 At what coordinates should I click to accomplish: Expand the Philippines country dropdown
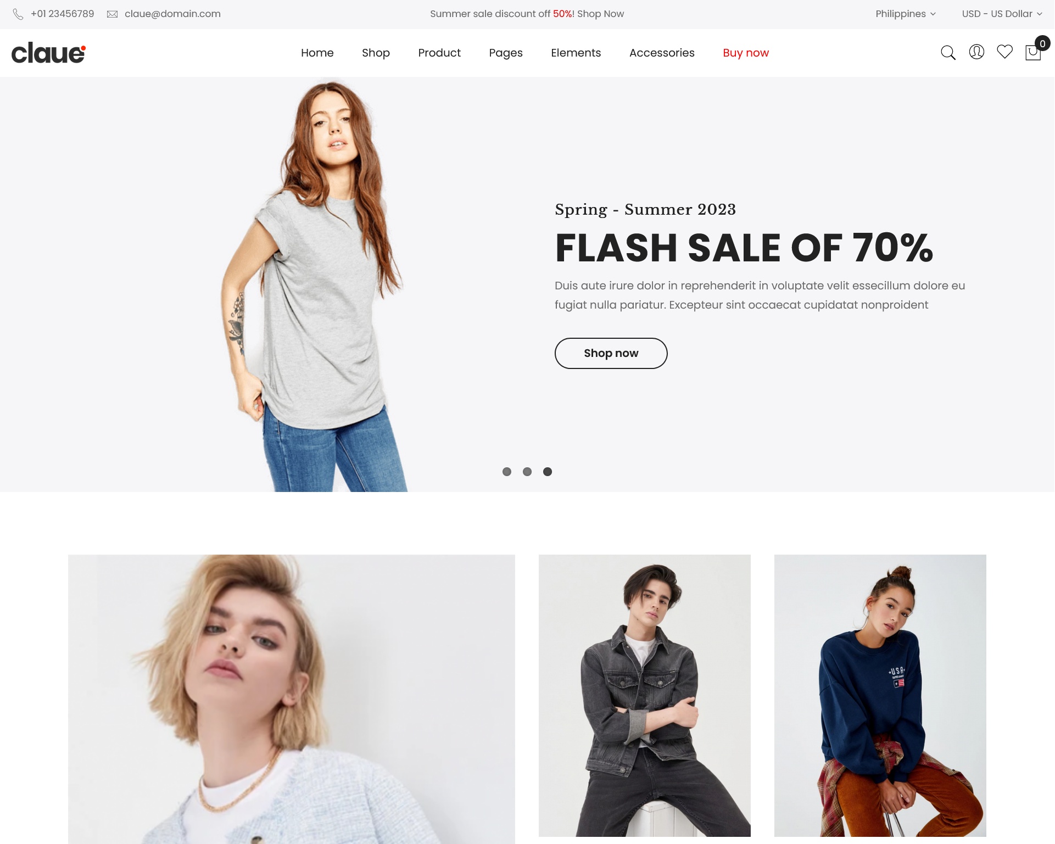[x=905, y=14]
